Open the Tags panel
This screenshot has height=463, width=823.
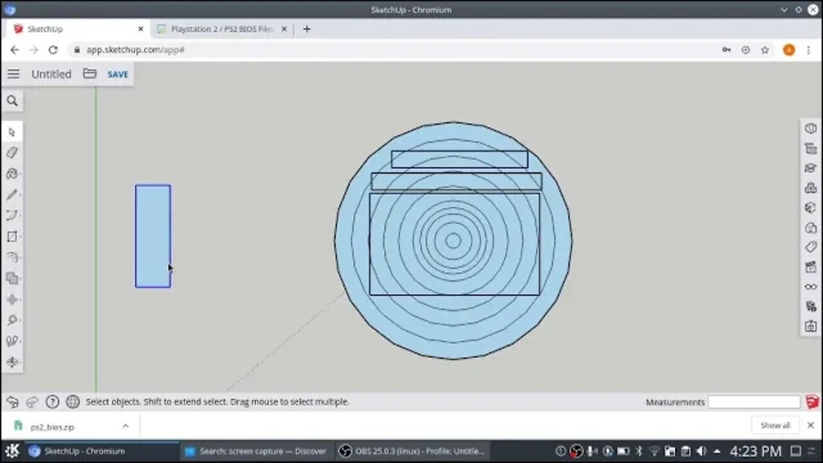tap(811, 248)
